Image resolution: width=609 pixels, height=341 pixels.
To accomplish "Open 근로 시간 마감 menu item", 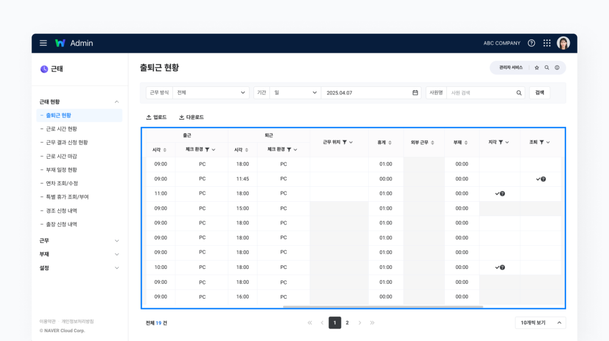I will point(61,157).
